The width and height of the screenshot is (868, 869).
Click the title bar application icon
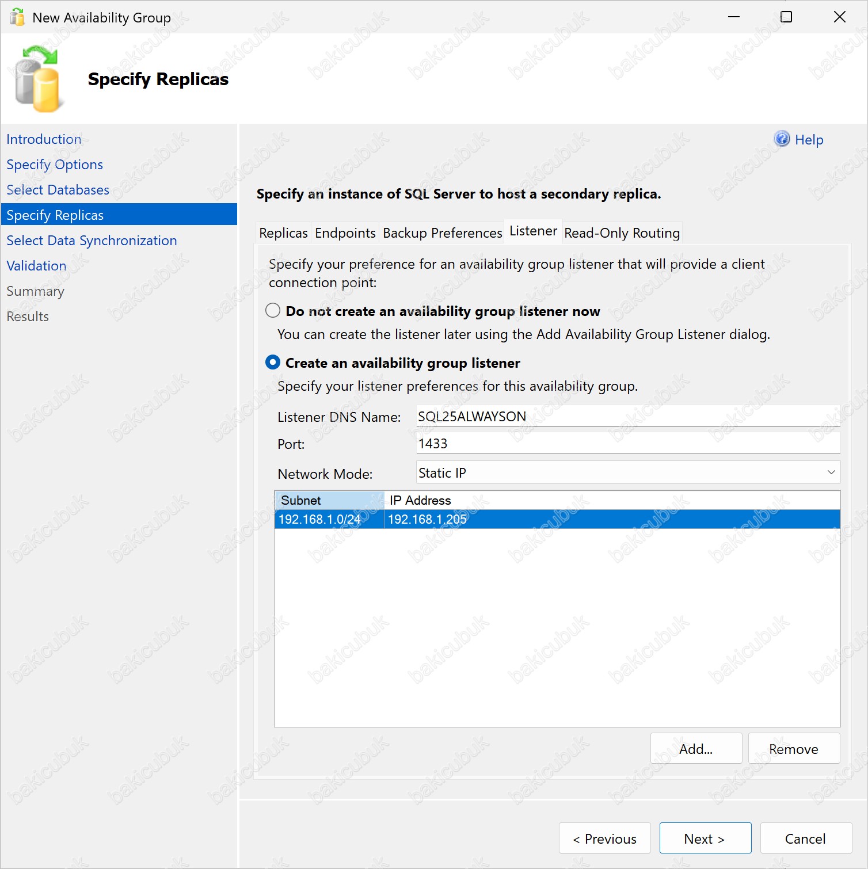pyautogui.click(x=17, y=17)
